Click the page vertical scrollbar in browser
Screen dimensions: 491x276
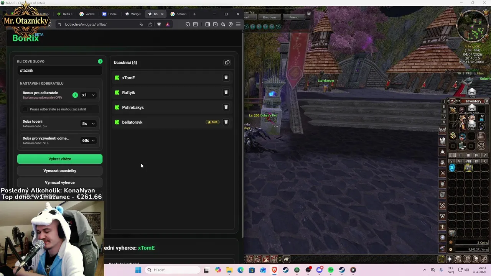click(x=242, y=134)
